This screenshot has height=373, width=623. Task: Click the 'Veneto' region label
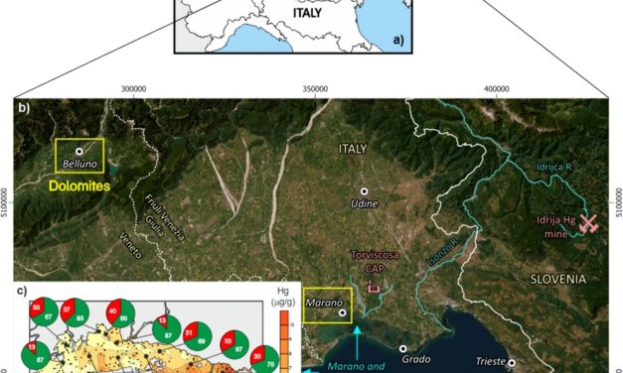point(130,245)
